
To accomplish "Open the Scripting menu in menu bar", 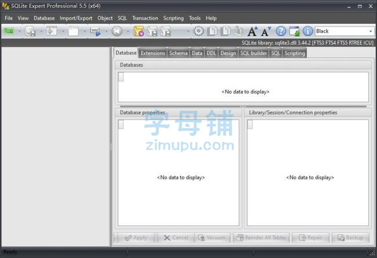I will (x=173, y=19).
